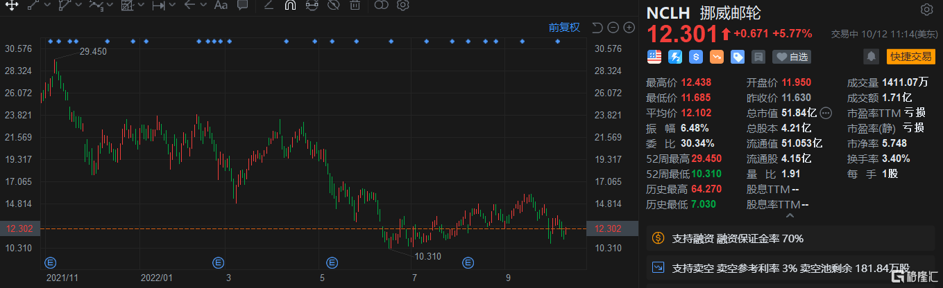Click 最高价 value 12.438
The image size is (943, 288).
pyautogui.click(x=696, y=82)
